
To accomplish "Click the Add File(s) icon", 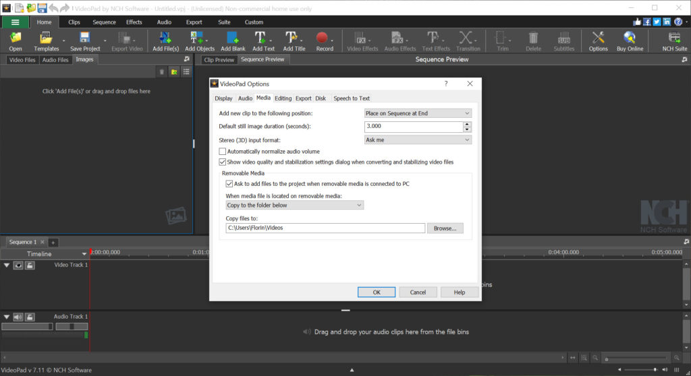I will (x=166, y=41).
